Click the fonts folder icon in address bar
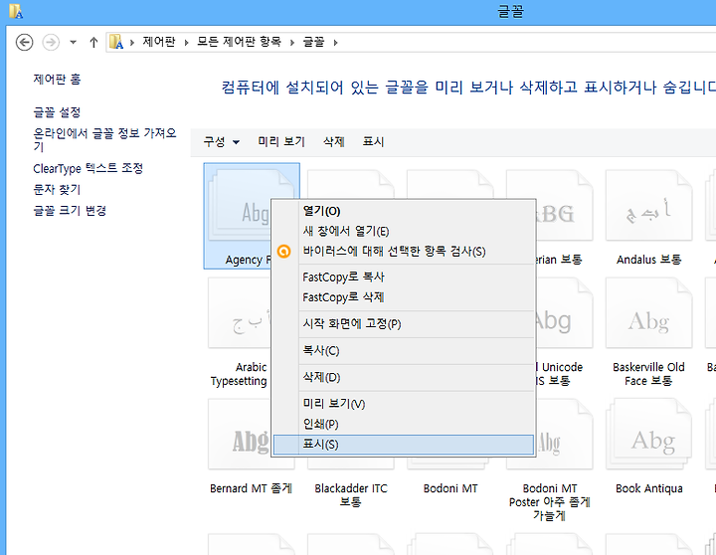716x555 pixels. tap(116, 42)
